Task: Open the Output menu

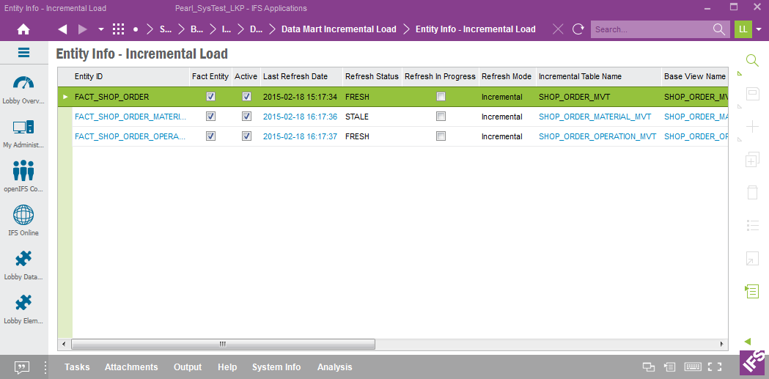Action: (188, 367)
